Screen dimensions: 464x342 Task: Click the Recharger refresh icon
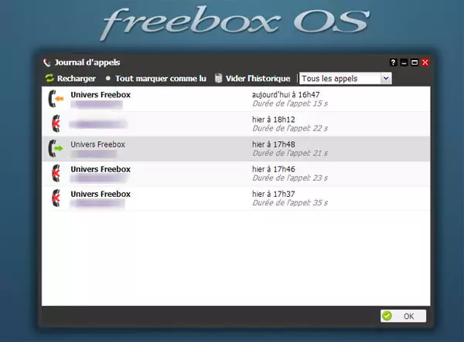tap(49, 78)
